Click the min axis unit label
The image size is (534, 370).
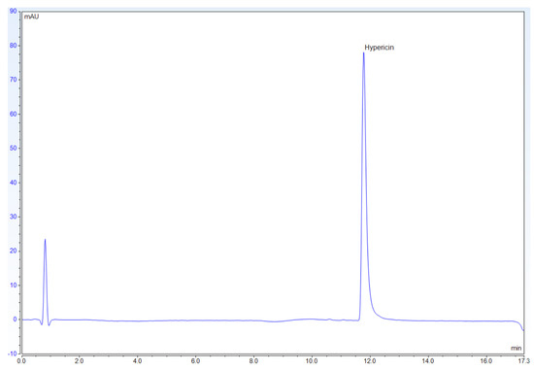click(516, 348)
